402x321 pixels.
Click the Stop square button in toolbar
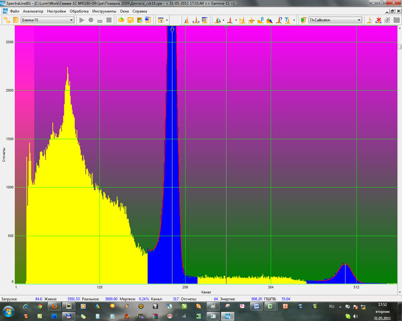tap(109, 20)
